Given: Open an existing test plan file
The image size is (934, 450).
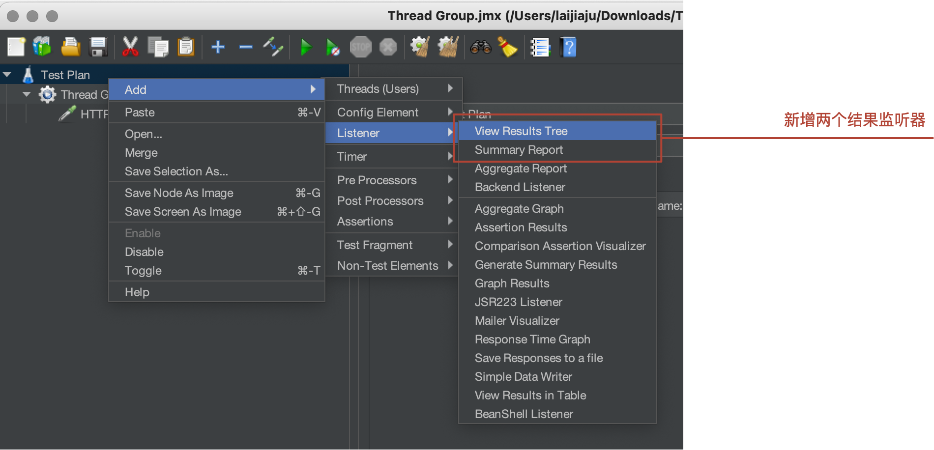Looking at the screenshot, I should 70,47.
